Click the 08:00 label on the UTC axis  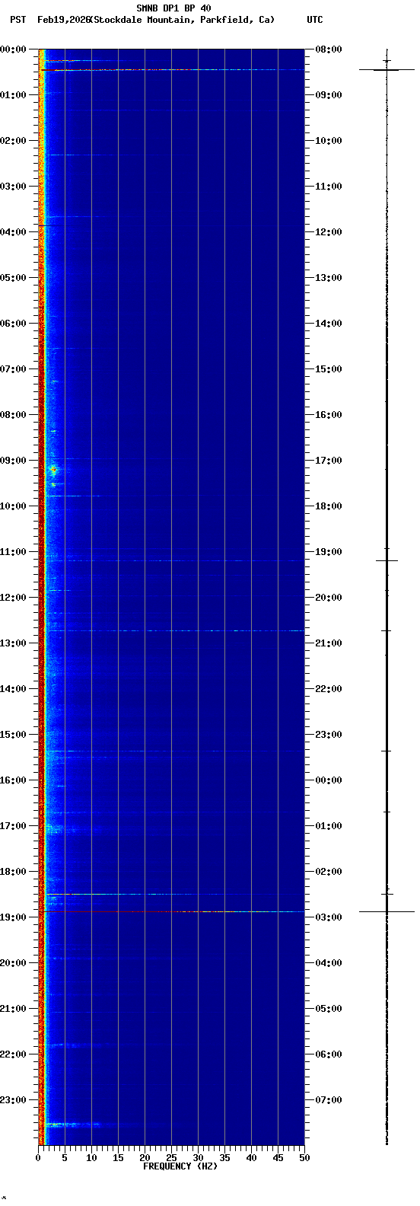tap(329, 49)
